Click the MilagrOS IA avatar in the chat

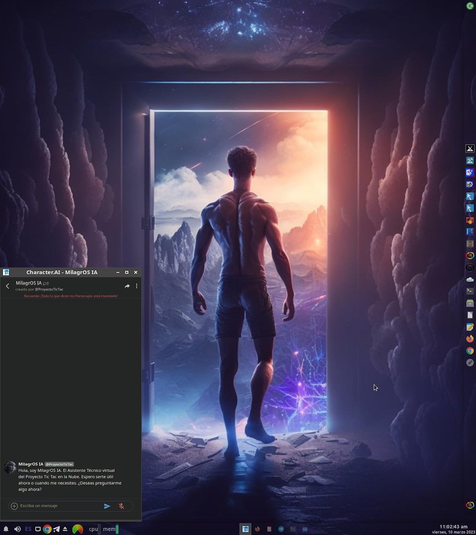(10, 467)
